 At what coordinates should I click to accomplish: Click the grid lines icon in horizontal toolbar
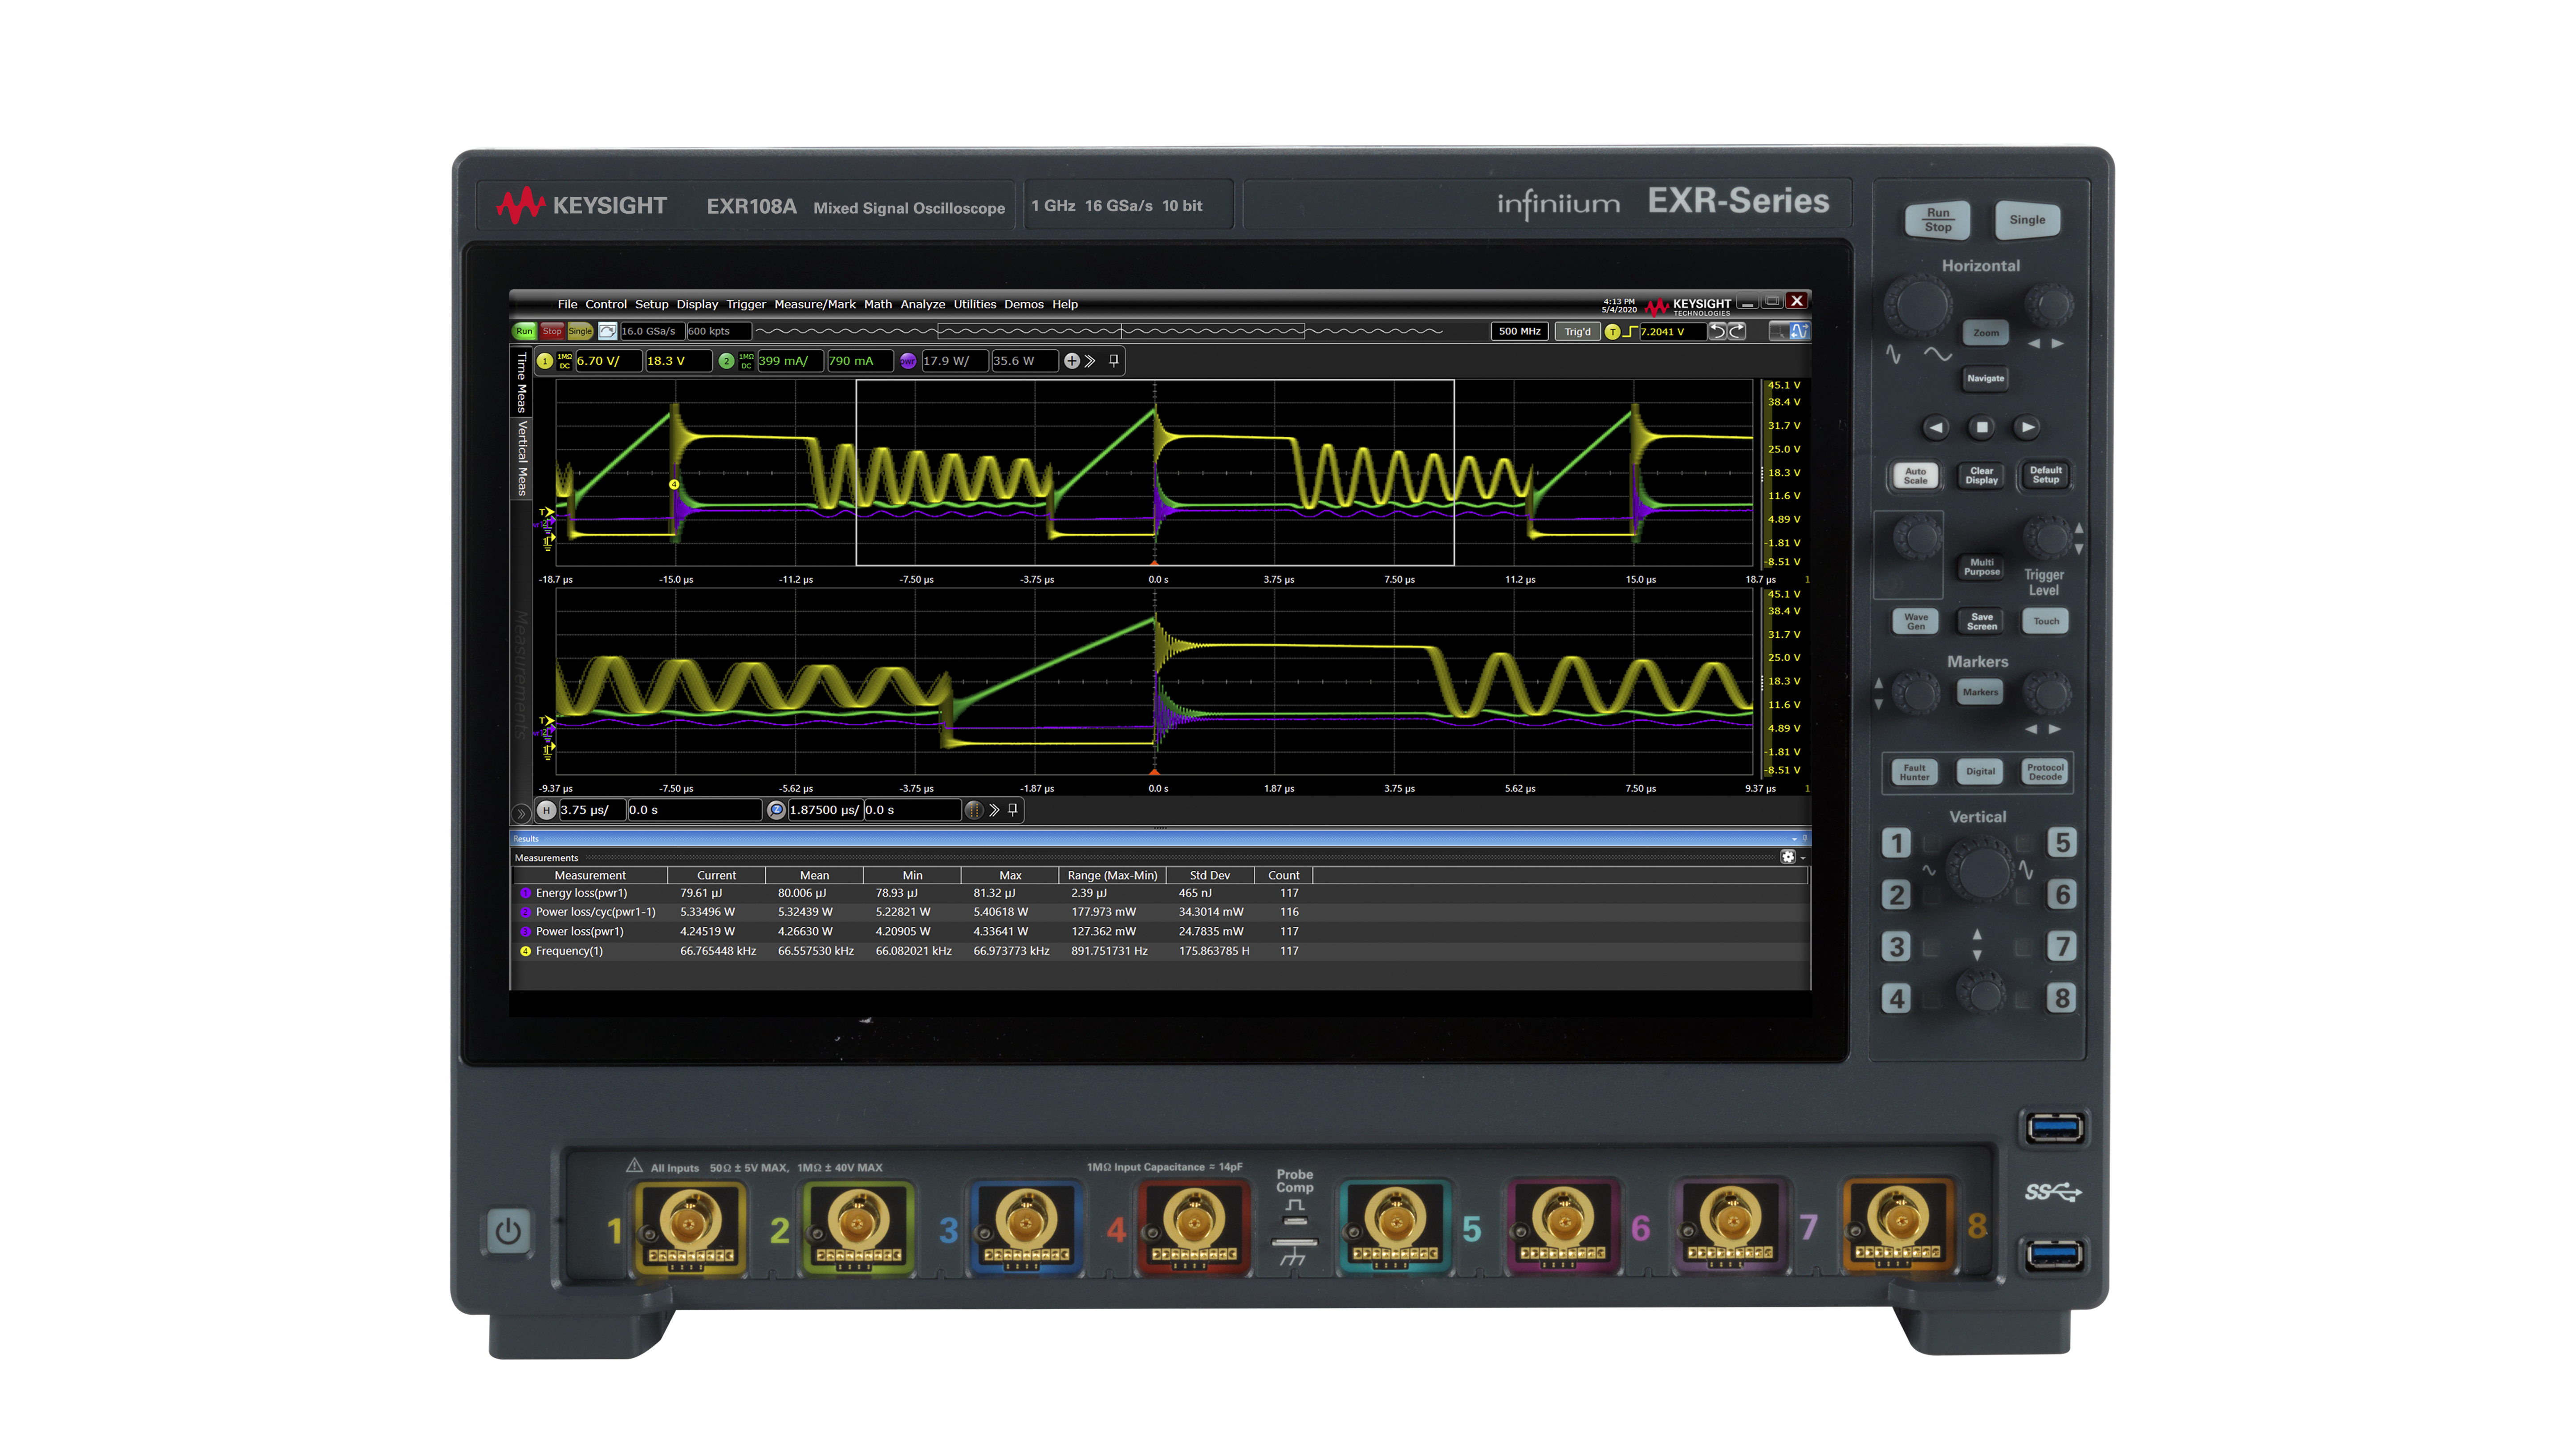[x=974, y=810]
